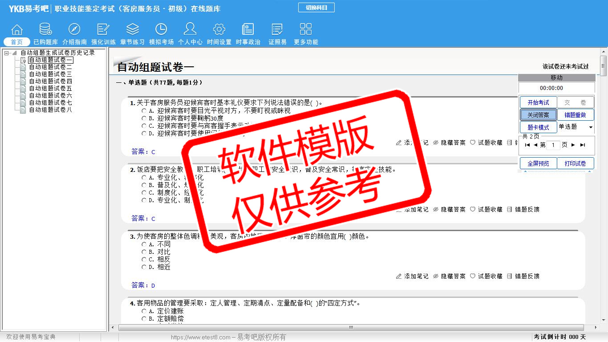
Task: Select option B for question 2
Action: [x=144, y=185]
